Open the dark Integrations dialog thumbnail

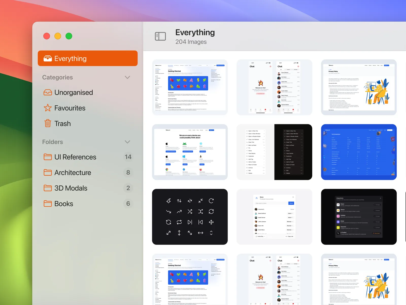pos(359,217)
